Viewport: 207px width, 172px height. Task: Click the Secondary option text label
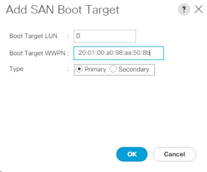pyautogui.click(x=134, y=69)
